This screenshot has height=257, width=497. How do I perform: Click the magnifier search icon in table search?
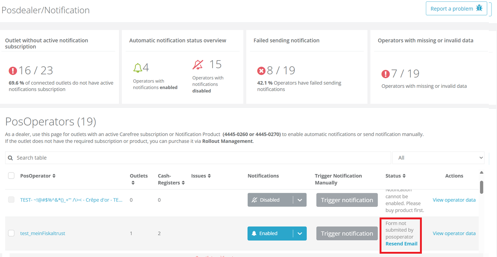point(10,158)
